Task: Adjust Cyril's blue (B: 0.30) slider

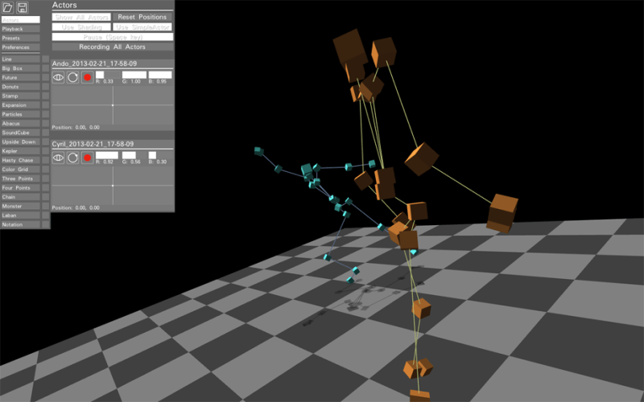Action: click(160, 155)
